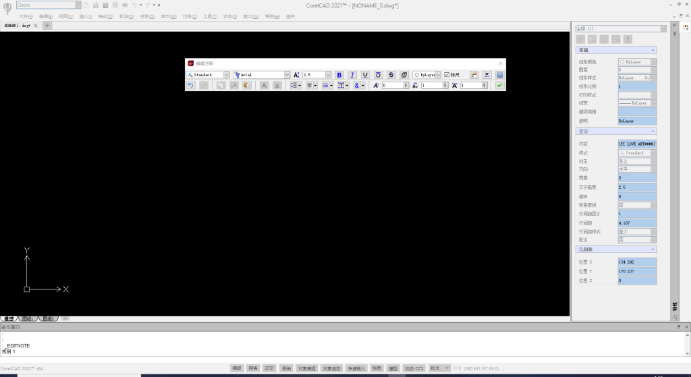Collapse the 文字 section in properties

pos(653,132)
